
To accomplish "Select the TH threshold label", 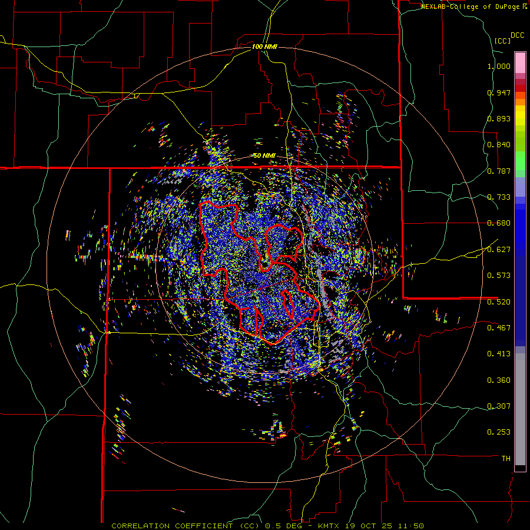I will (x=506, y=459).
